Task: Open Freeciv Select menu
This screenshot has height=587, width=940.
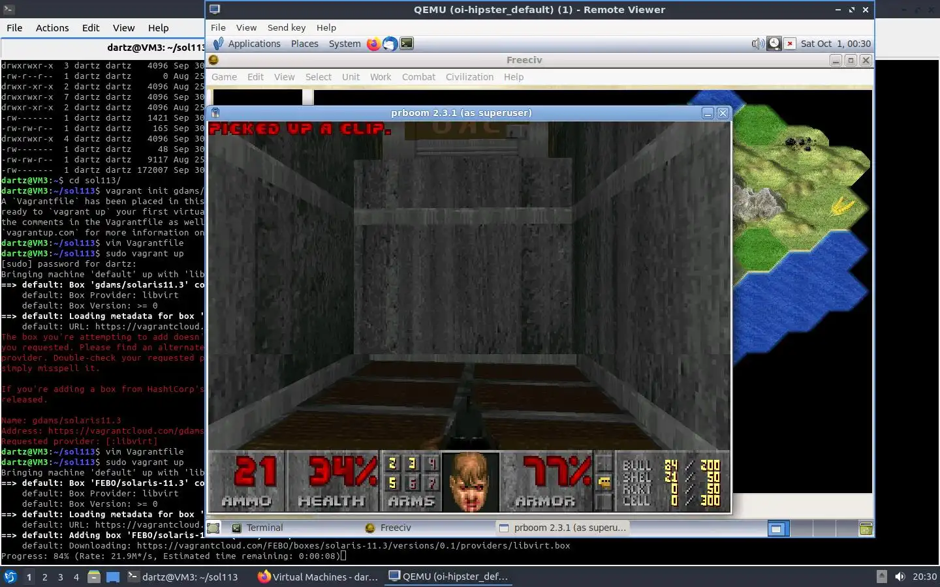Action: pyautogui.click(x=319, y=77)
